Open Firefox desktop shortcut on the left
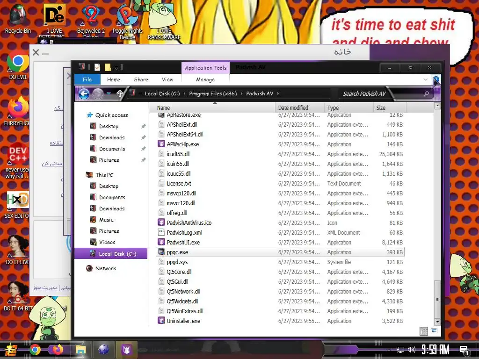 [17, 111]
